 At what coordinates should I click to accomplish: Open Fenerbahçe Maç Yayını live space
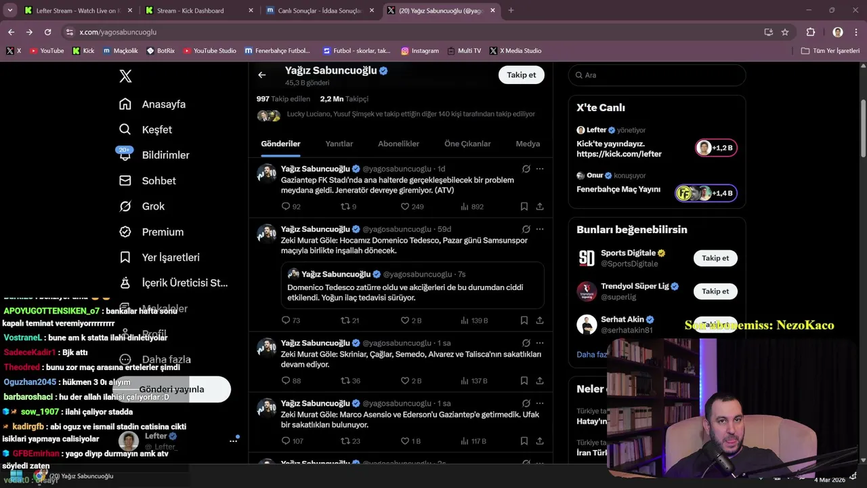click(656, 185)
